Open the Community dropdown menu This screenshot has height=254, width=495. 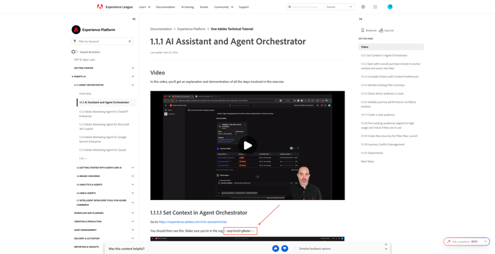(x=224, y=7)
